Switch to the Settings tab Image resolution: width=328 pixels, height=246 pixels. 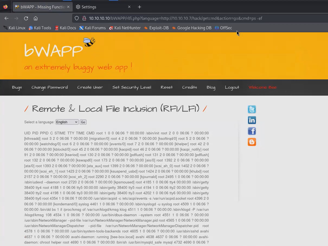(x=103, y=7)
